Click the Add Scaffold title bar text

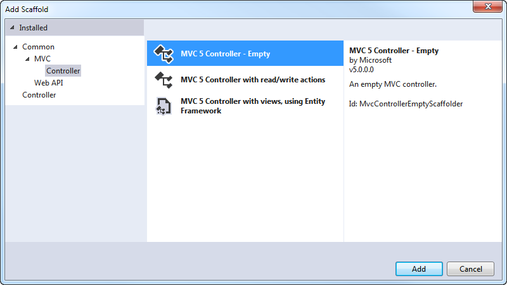point(27,9)
